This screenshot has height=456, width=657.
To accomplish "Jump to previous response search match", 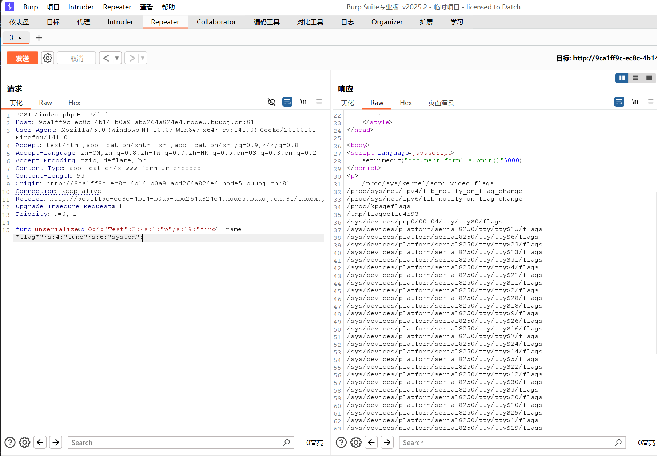I will click(x=371, y=442).
